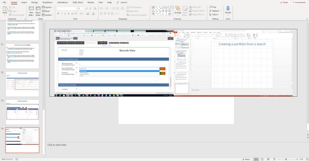The width and height of the screenshot is (309, 161).
Task: Switch to the Slide Show tab
Action: pyautogui.click(x=77, y=2)
